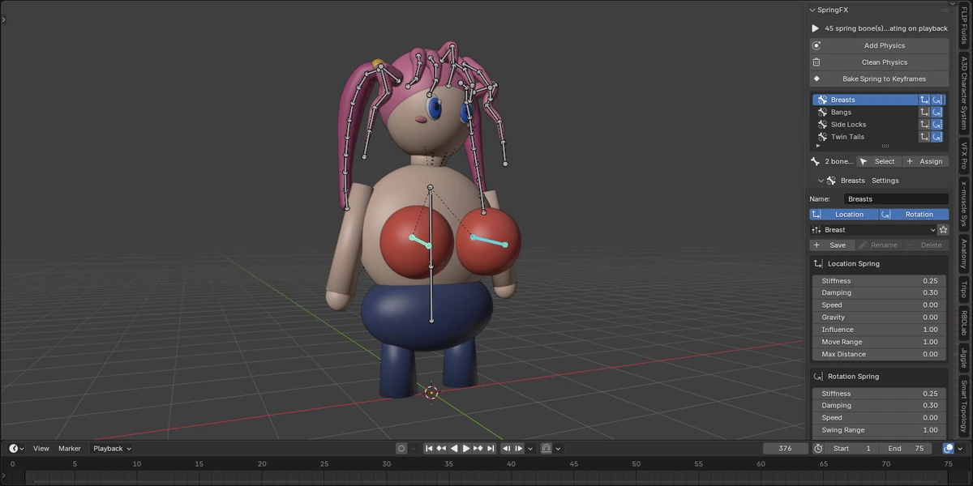Toggle location spring for the Bangs group
Viewport: 973px width, 486px height.
click(924, 112)
